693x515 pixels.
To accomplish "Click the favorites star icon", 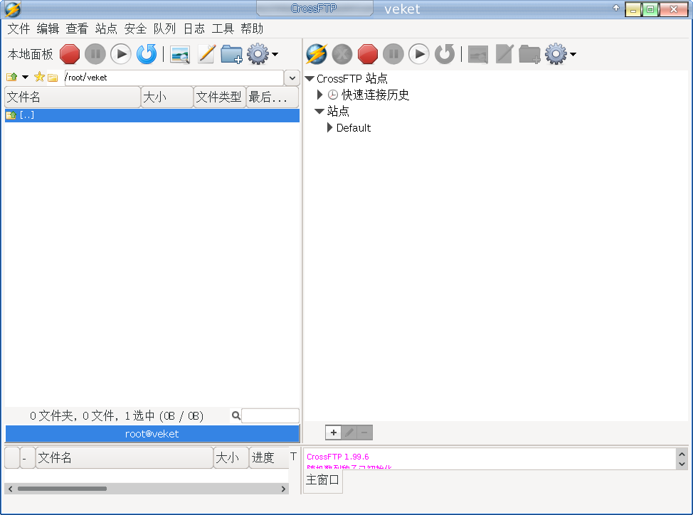I will click(x=39, y=77).
